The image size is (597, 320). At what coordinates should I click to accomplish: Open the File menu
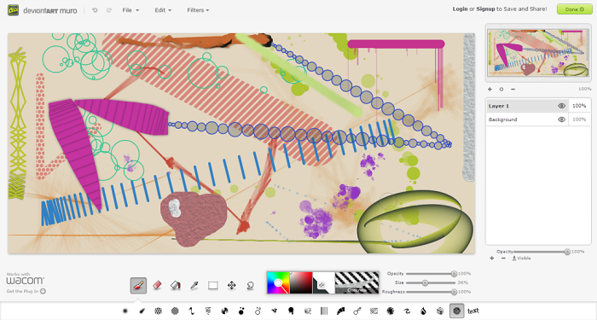tap(130, 10)
